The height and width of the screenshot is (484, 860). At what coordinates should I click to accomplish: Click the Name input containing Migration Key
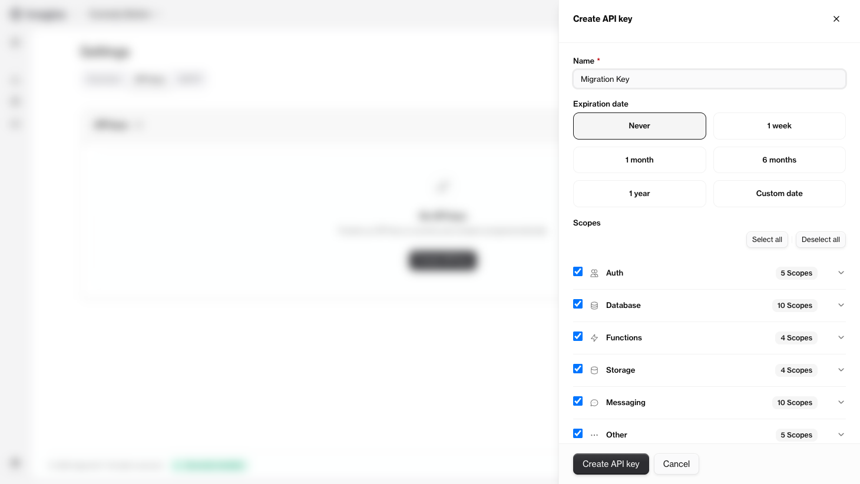(709, 79)
